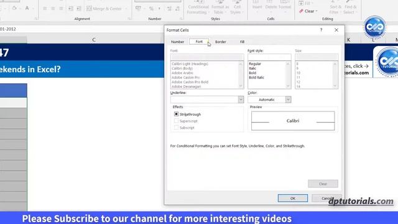Viewport: 398px width, 224px height.
Task: Click the Size input field
Action: pos(317,57)
